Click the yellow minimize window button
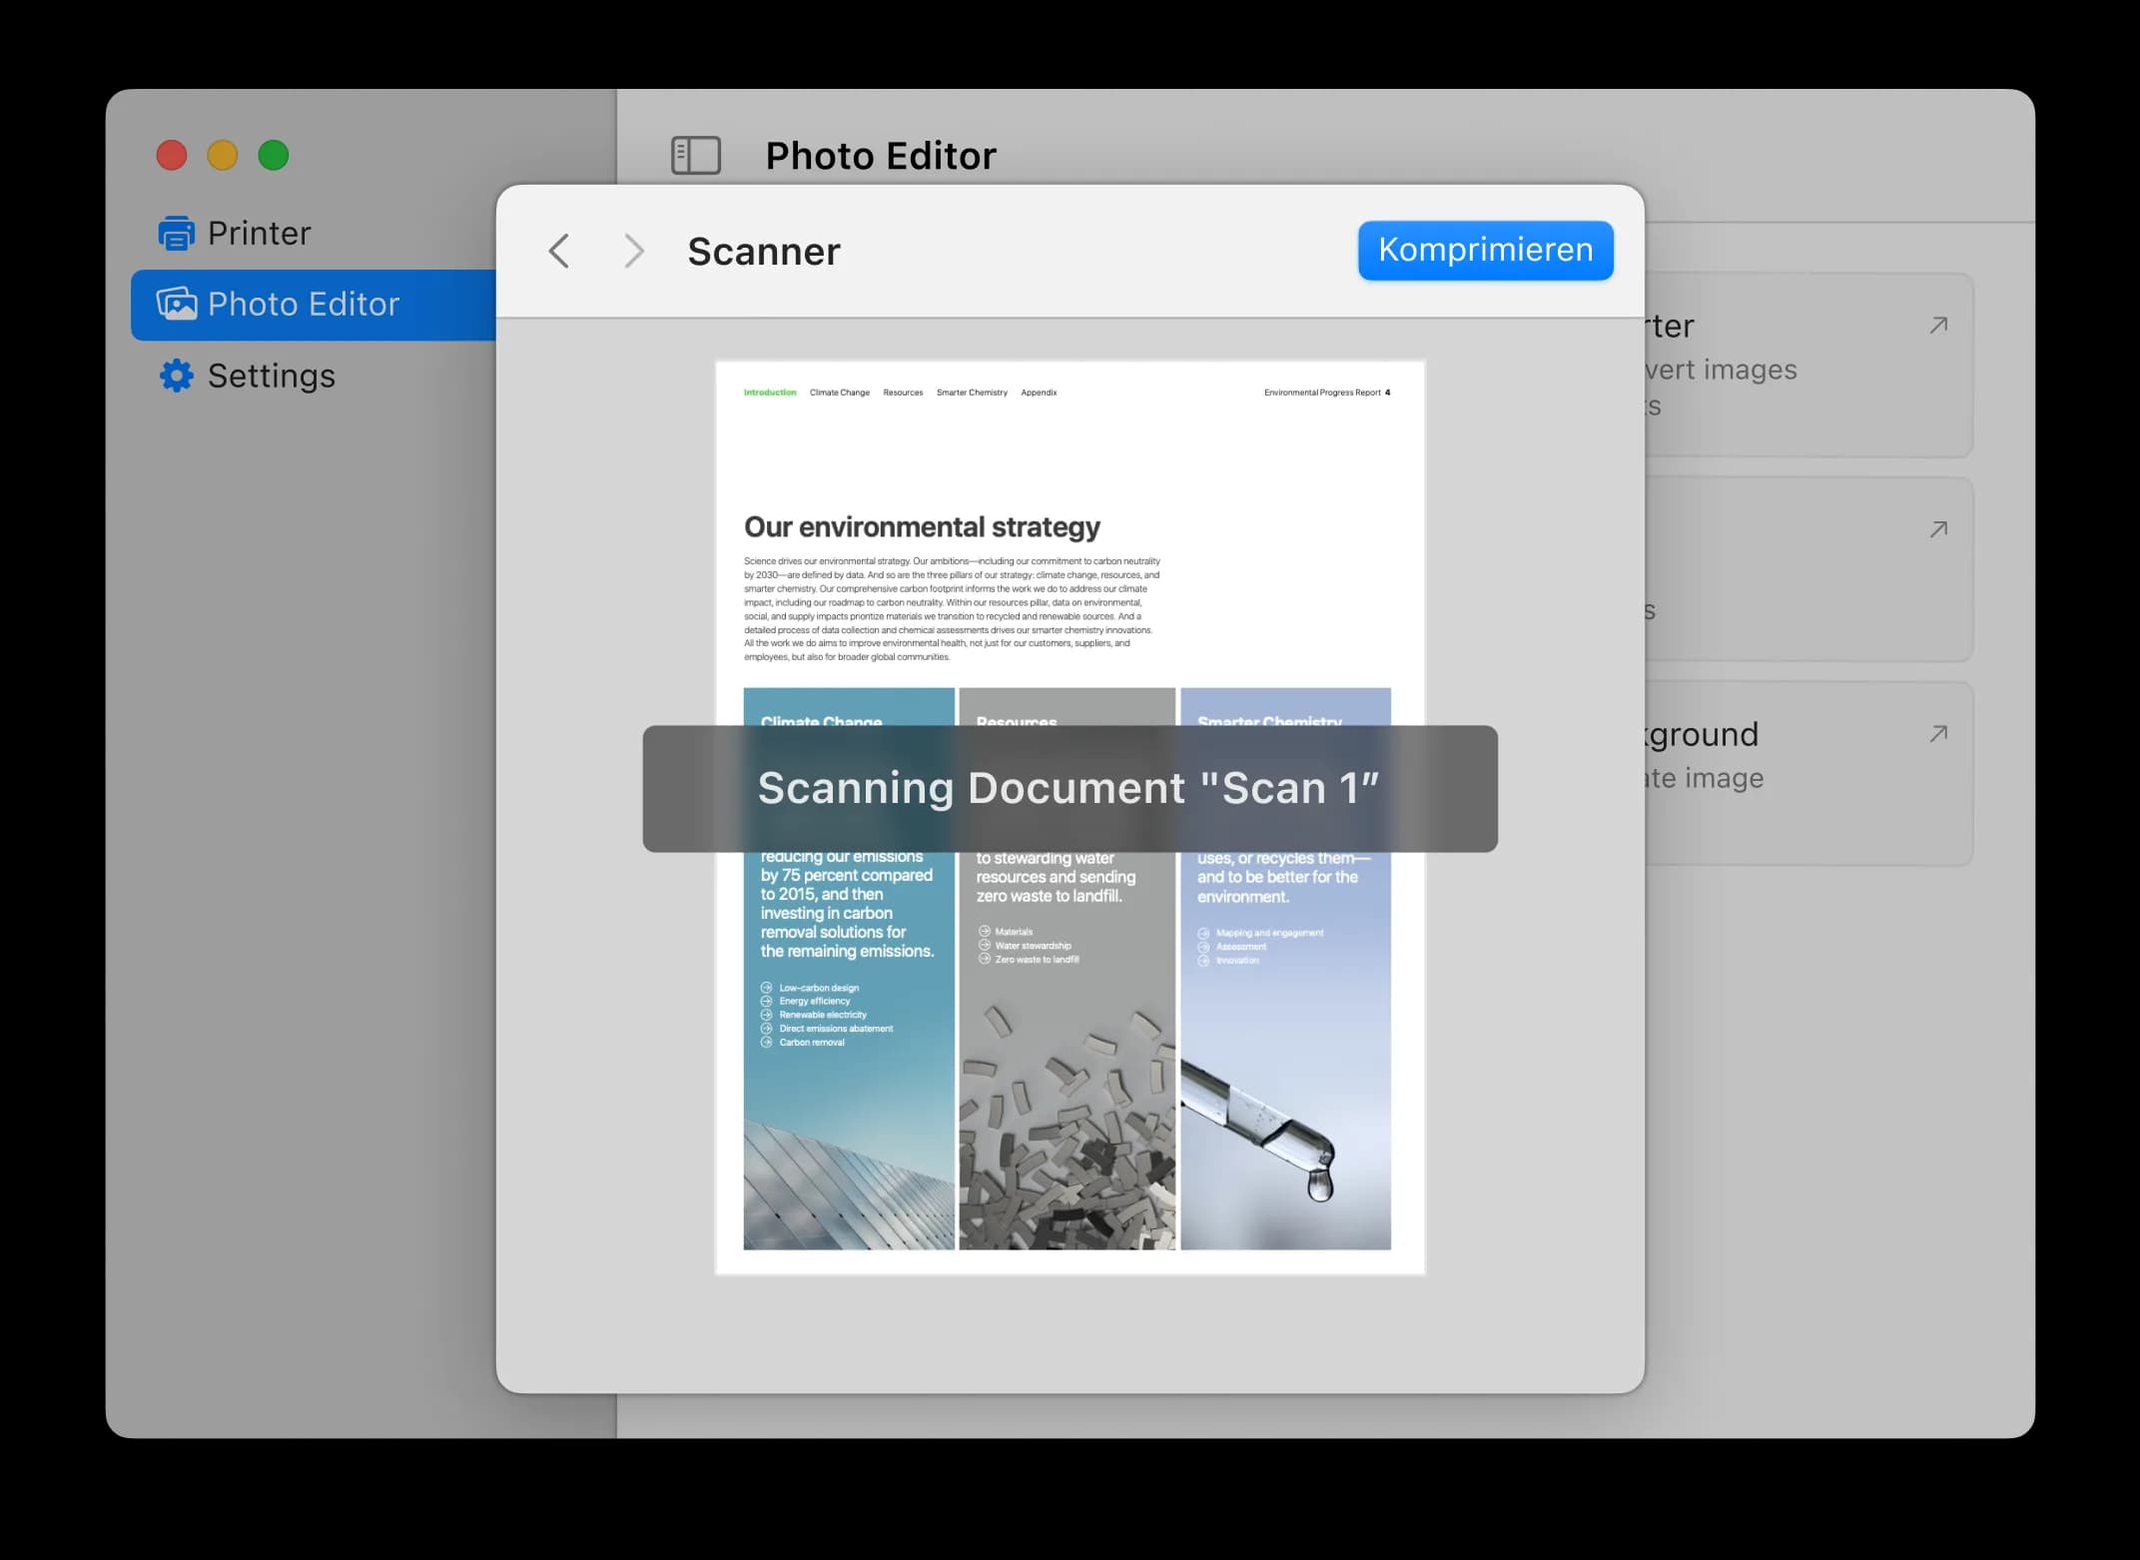 point(223,156)
